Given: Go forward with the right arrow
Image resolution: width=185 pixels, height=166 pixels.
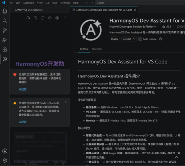Looking at the screenshot, I should (92, 3).
